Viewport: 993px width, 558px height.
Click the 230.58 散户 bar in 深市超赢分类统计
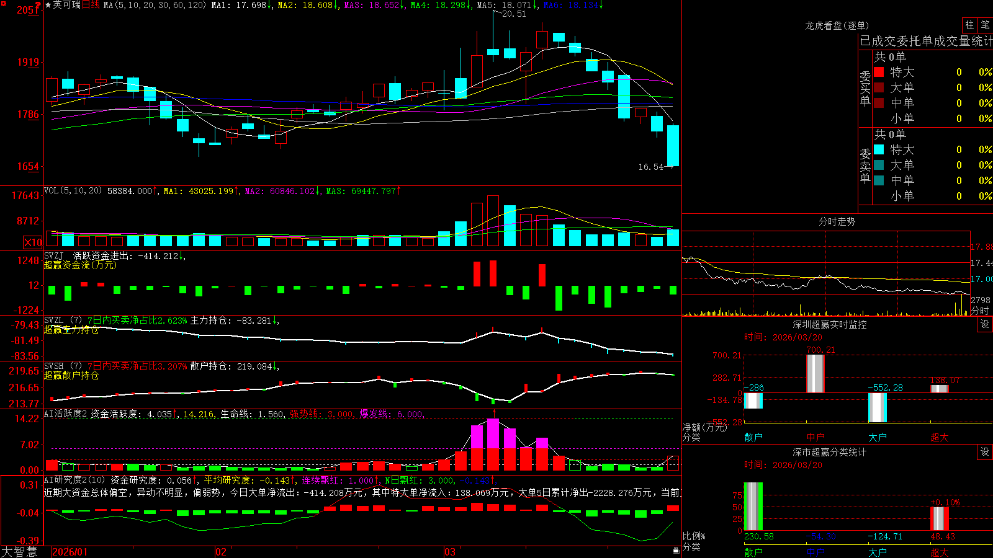click(x=753, y=507)
